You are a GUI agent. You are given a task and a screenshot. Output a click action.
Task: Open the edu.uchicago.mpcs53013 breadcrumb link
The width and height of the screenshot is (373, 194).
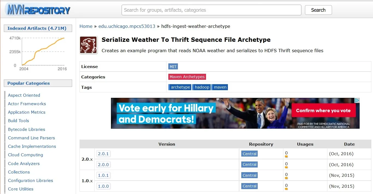[x=127, y=26]
